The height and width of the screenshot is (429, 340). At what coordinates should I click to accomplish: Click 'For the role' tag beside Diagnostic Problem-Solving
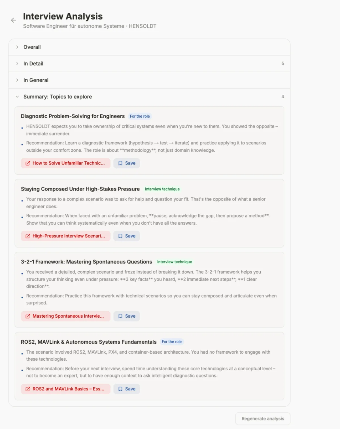coord(140,116)
